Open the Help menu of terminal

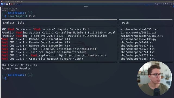(x=16, y=8)
